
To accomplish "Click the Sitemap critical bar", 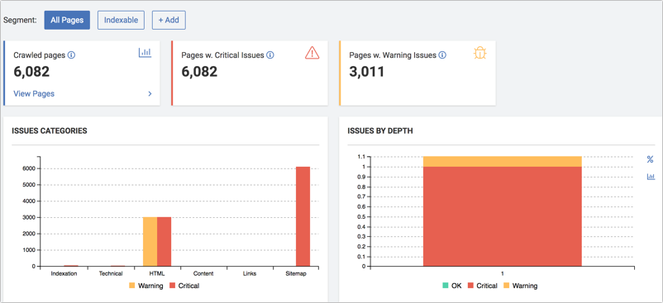I will pyautogui.click(x=303, y=216).
